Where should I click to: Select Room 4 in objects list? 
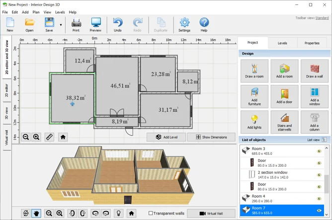[x=282, y=199]
